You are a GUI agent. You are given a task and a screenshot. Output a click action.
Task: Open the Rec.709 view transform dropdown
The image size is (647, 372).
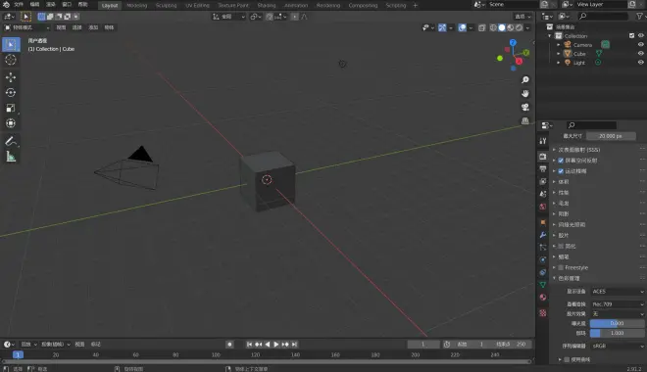coord(618,304)
